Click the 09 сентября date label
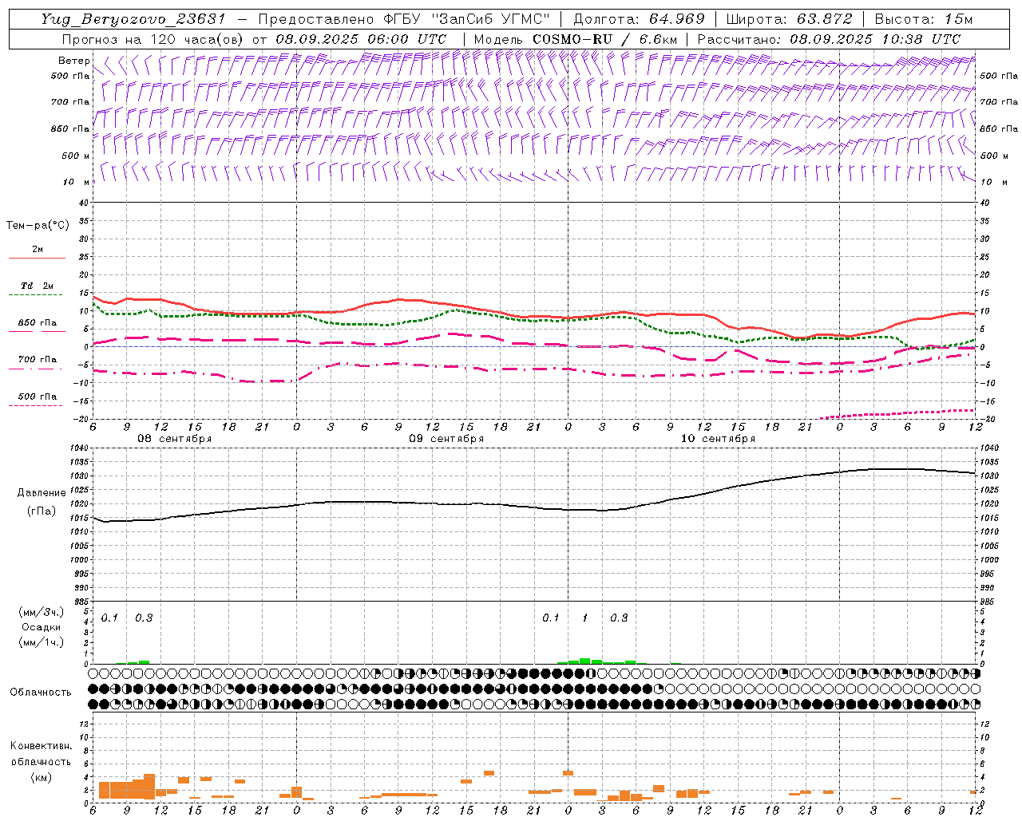 446,439
